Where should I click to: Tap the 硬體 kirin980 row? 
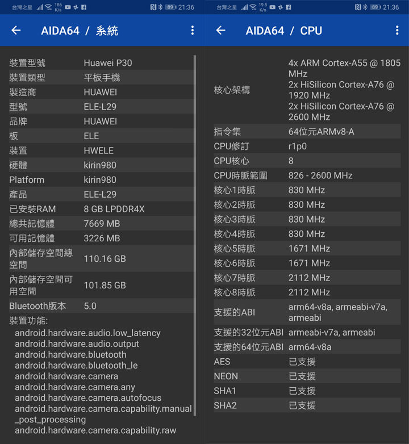pos(102,165)
